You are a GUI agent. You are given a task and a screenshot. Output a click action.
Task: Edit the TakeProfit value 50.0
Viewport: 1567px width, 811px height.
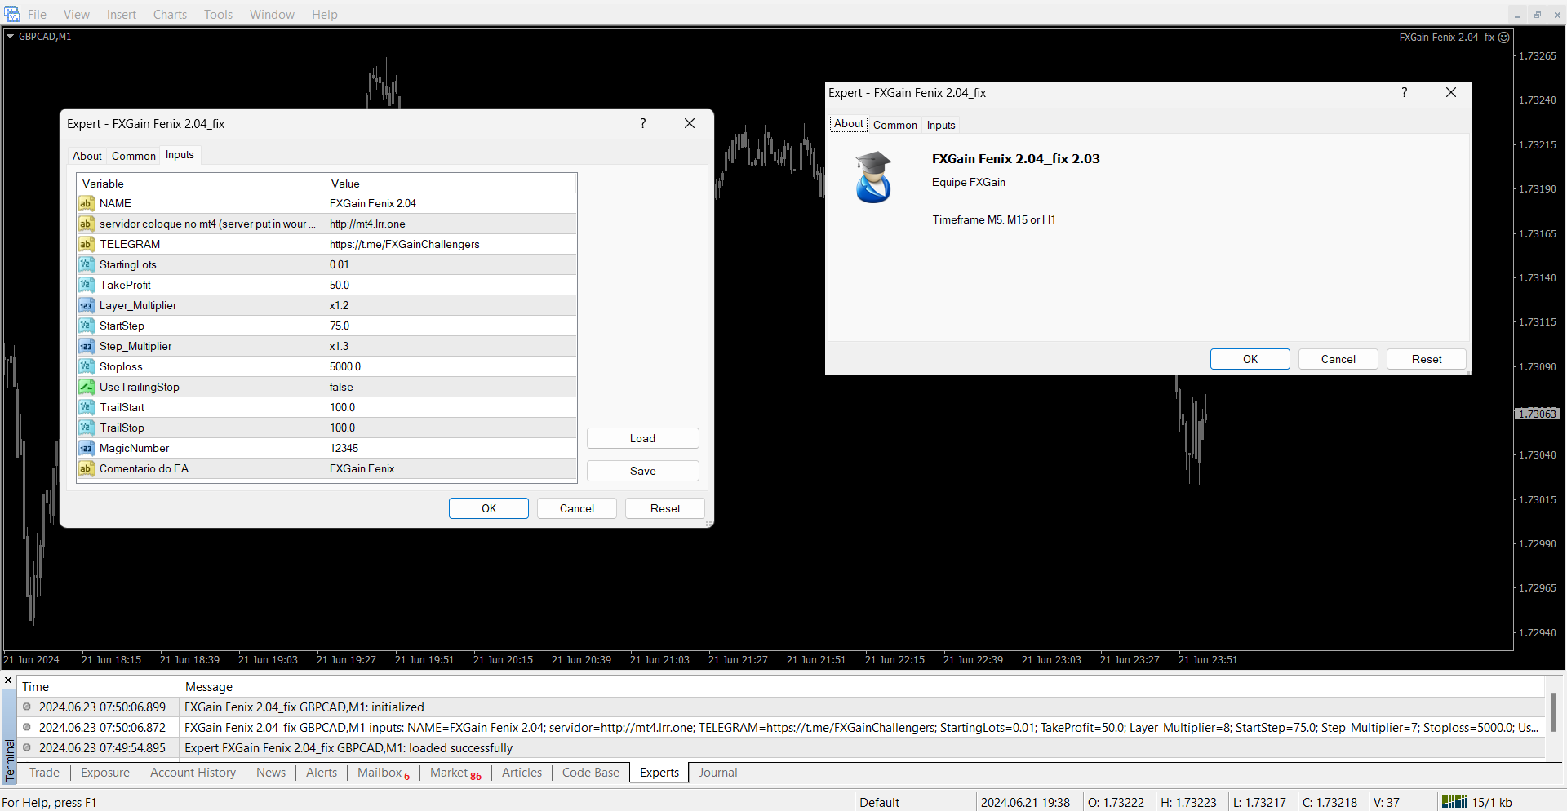[x=451, y=285]
